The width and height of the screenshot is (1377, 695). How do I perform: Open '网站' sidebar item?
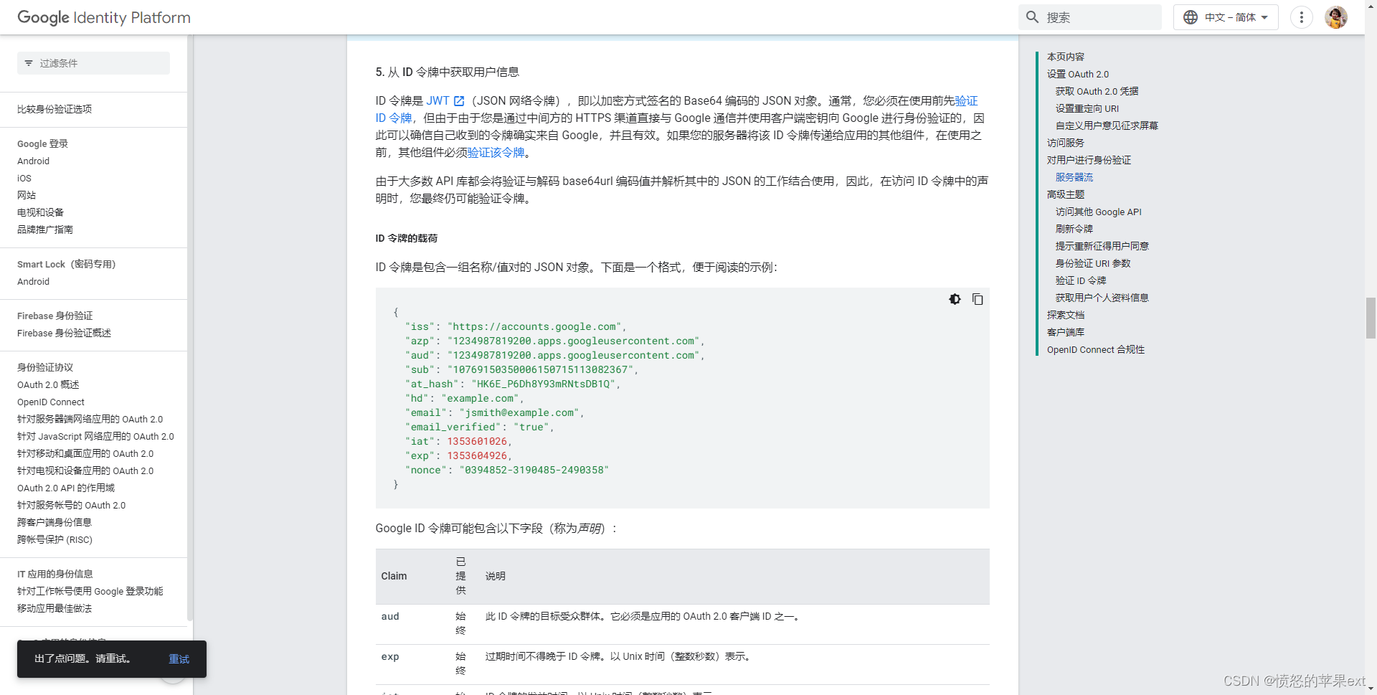(x=27, y=195)
